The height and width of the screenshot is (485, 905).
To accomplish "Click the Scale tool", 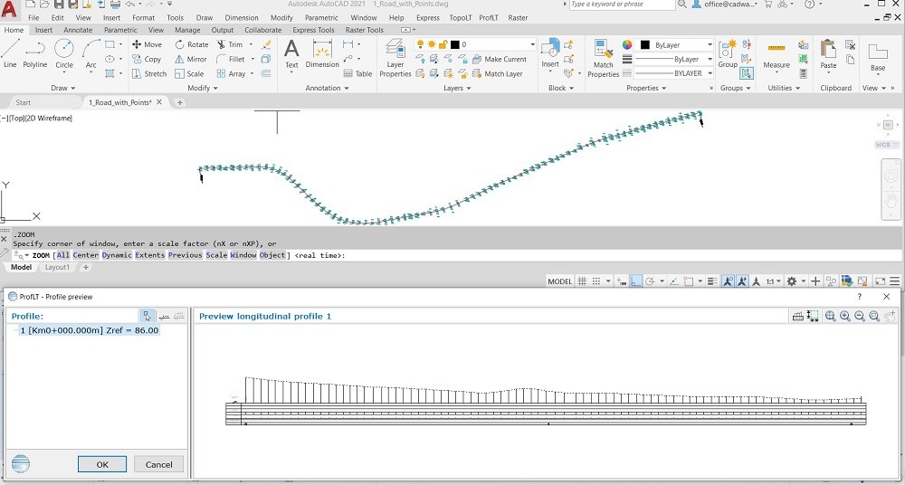I will point(189,74).
